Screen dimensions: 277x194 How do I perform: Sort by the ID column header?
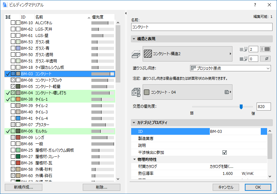(27, 17)
